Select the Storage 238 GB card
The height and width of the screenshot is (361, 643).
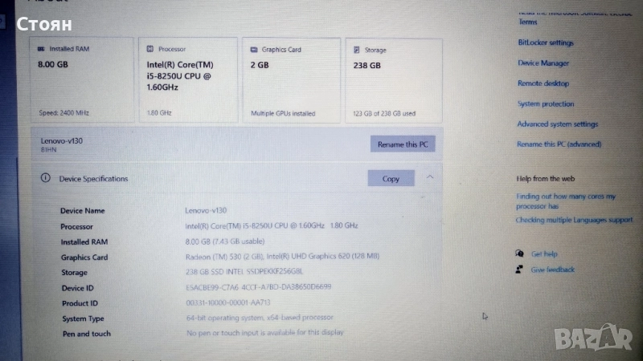coord(394,81)
